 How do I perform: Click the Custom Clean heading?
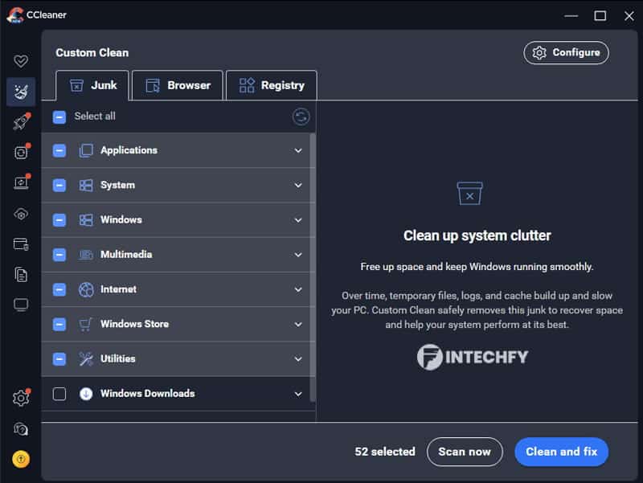pos(92,53)
